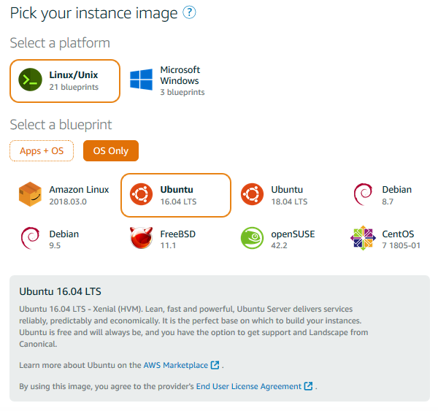Open the AWS Marketplace link
This screenshot has height=411, width=438.
176,365
